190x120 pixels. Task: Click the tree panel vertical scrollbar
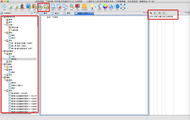(x=37, y=21)
